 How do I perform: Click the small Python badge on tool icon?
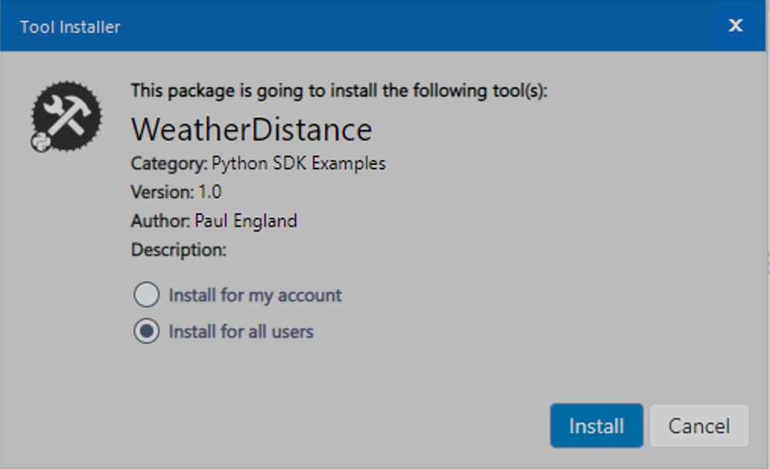40,142
